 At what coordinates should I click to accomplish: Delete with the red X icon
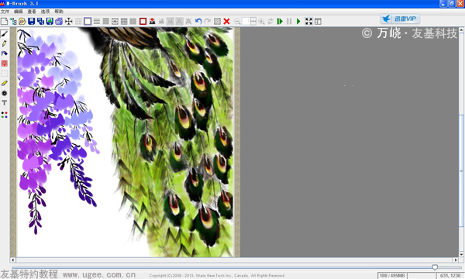point(226,22)
